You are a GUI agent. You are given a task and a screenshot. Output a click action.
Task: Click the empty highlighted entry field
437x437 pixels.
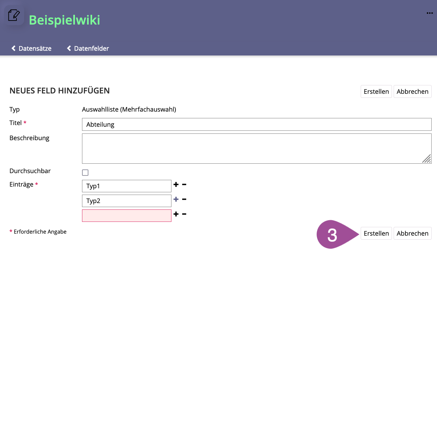(x=126, y=215)
